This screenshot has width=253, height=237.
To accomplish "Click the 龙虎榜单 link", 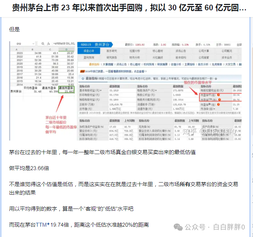I will coord(217,64).
